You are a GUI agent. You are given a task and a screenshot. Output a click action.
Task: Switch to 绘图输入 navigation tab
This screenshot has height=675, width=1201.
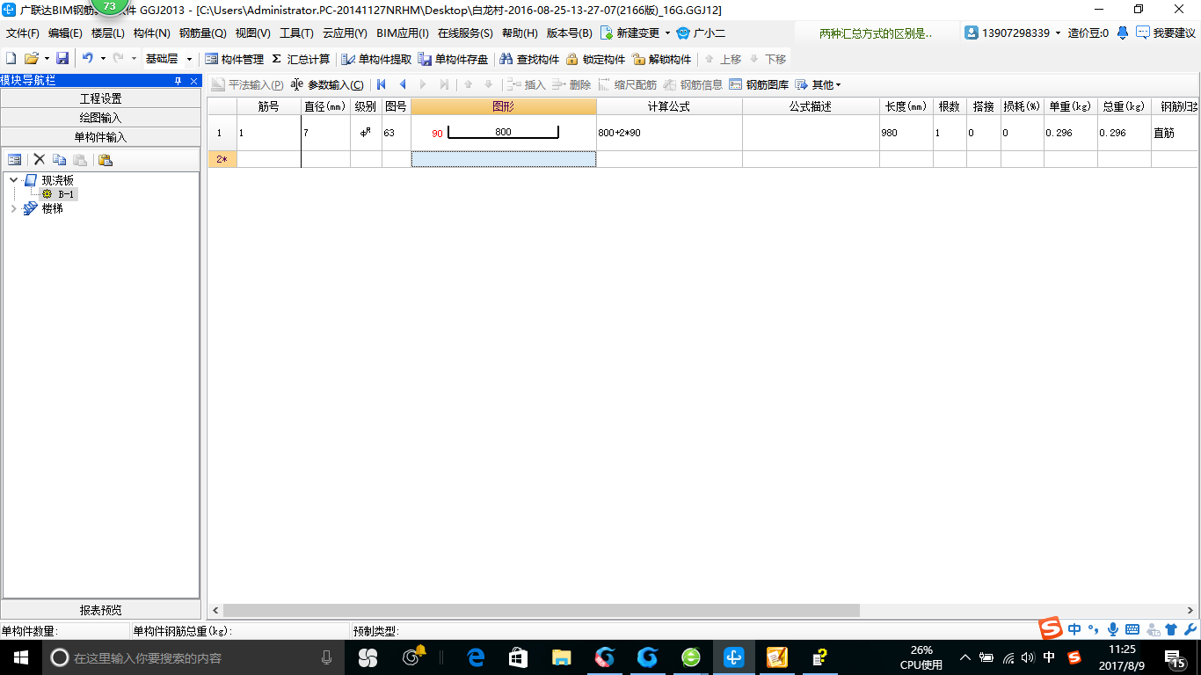(100, 118)
